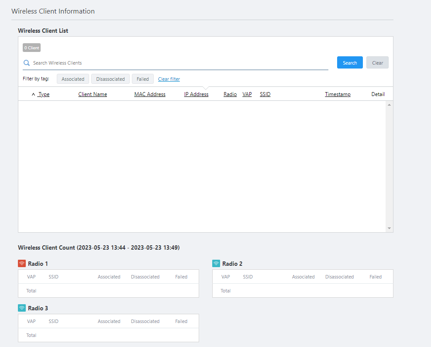This screenshot has width=431, height=347.
Task: Click the Clear filter link
Action: (169, 79)
